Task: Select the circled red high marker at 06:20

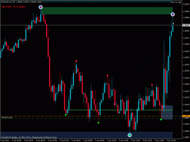Action: [x=41, y=7]
